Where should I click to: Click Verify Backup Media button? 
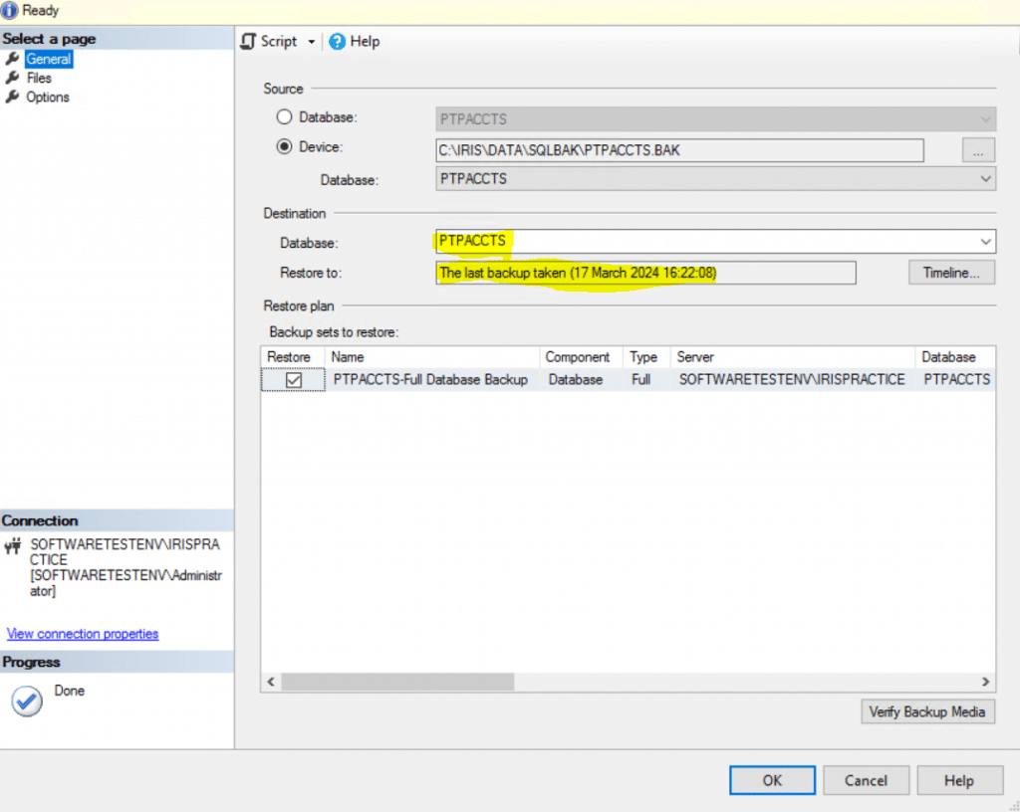pos(927,711)
